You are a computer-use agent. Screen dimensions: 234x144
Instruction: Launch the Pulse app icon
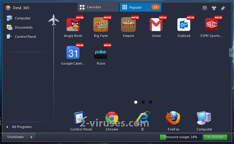pos(101,52)
